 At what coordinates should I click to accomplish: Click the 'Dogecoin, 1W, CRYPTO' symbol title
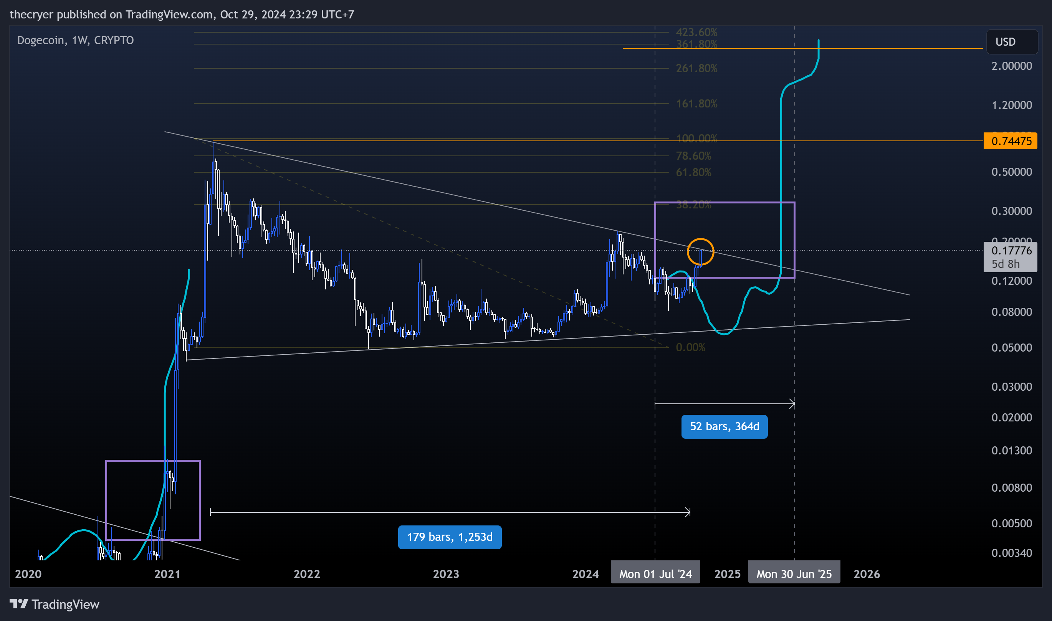[75, 40]
